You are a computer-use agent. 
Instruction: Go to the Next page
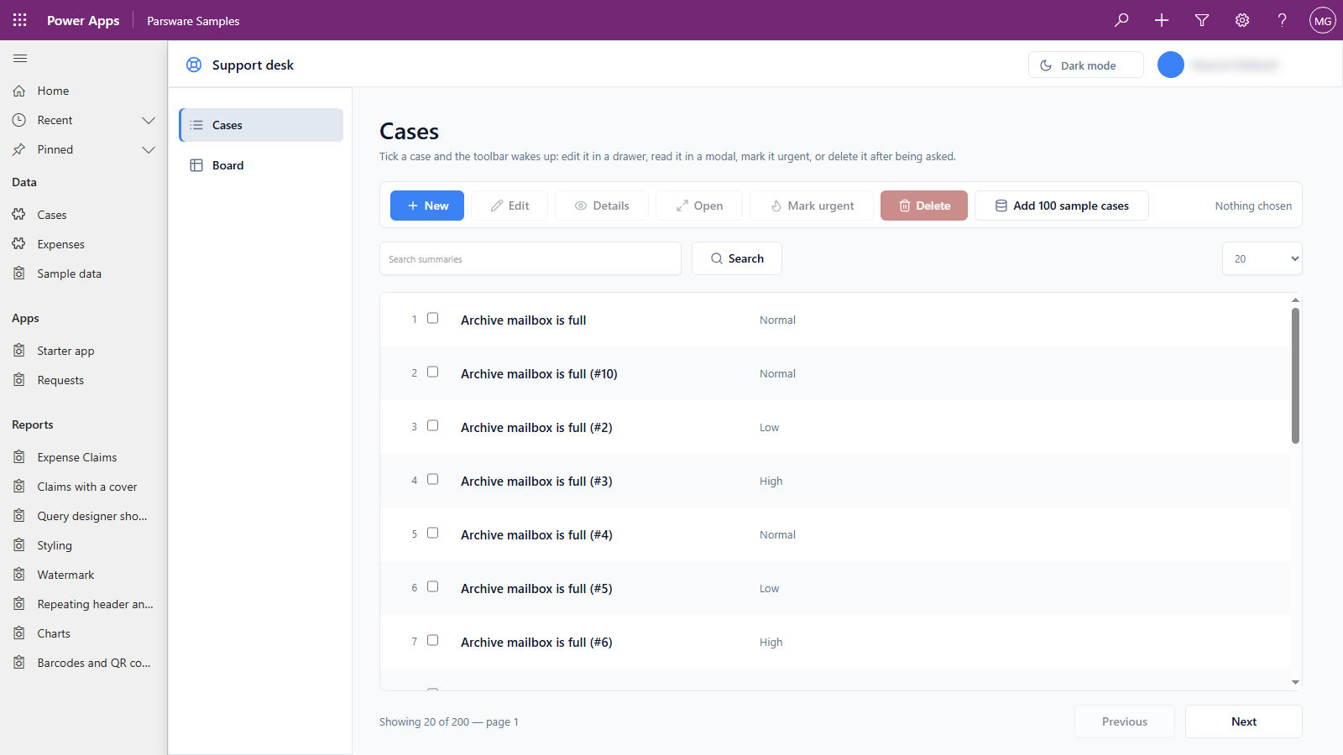1244,721
